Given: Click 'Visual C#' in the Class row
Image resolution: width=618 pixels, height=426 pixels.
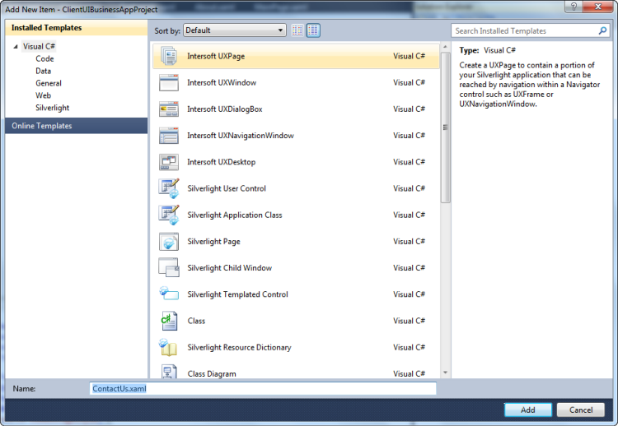Looking at the screenshot, I should [409, 321].
